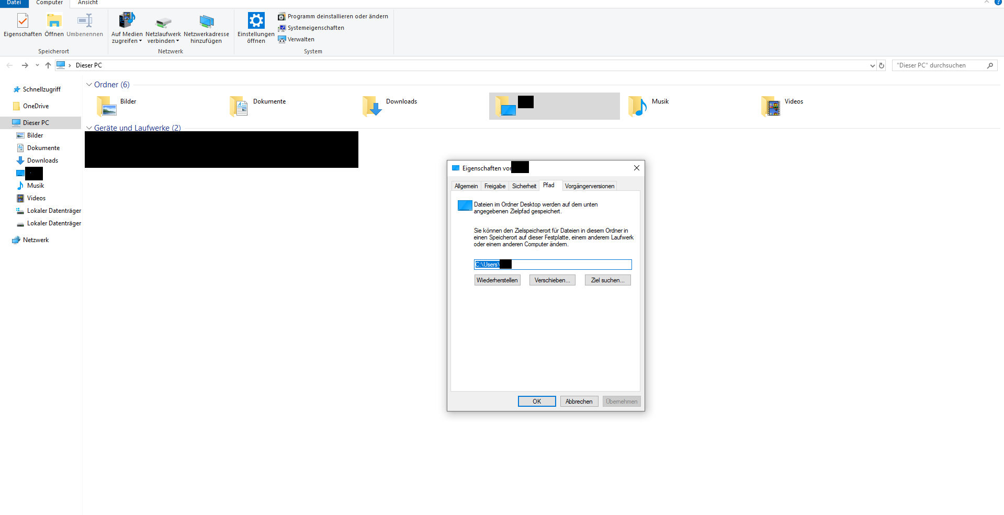Close the Eigenschaften dialog
The height and width of the screenshot is (515, 1004).
point(637,168)
